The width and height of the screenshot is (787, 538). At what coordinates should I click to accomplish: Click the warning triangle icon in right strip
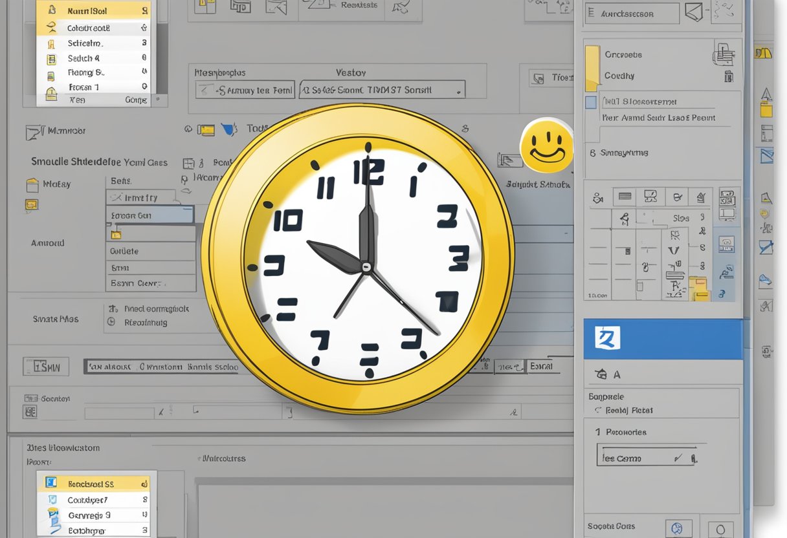[766, 94]
